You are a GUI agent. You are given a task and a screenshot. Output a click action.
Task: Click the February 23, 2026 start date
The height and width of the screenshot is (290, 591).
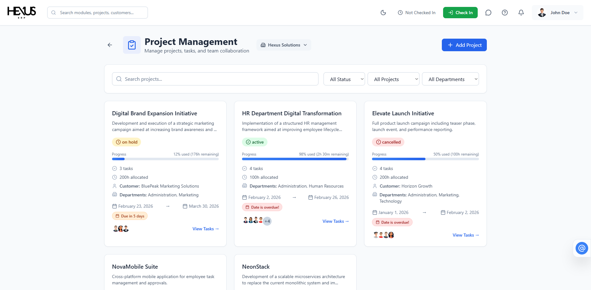tap(132, 206)
